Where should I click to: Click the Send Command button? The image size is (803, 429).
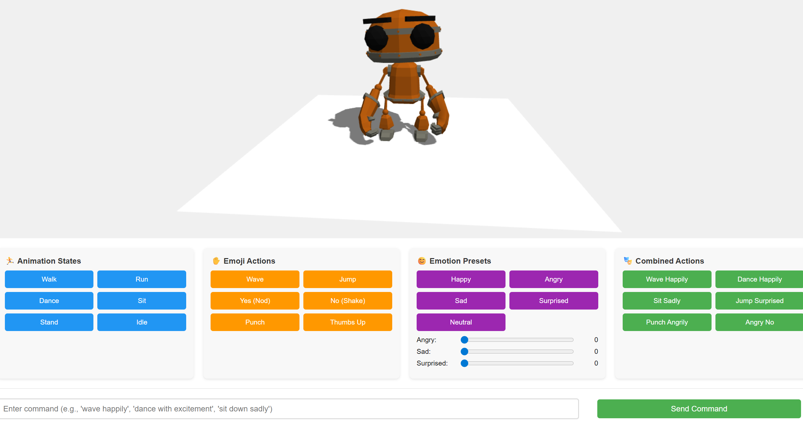pyautogui.click(x=699, y=409)
